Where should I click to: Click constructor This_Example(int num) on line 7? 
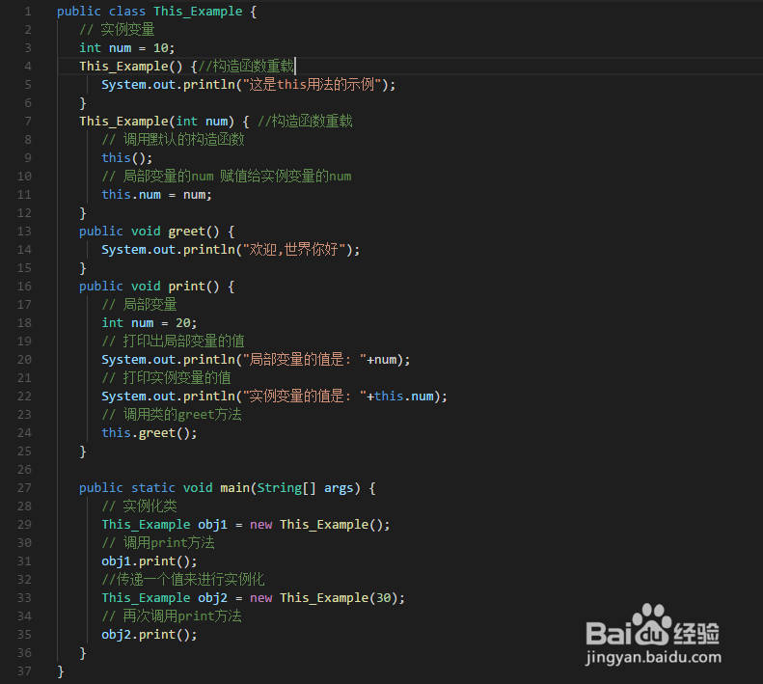click(x=156, y=122)
